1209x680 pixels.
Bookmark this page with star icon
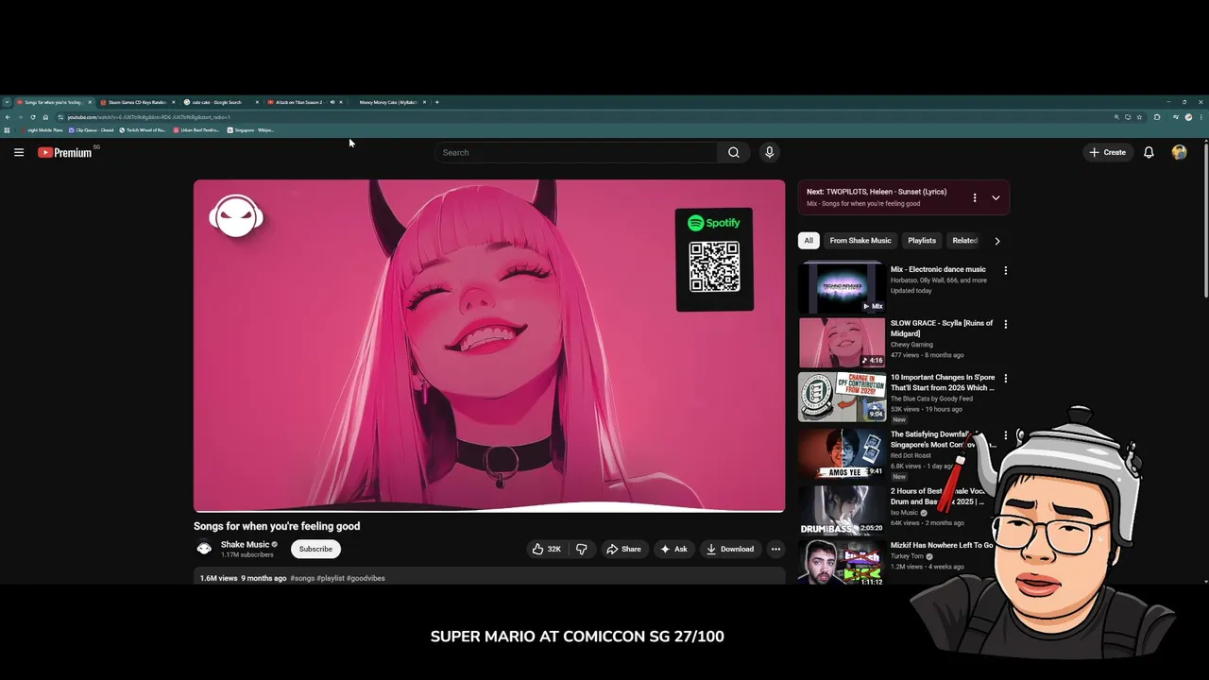coord(1139,117)
